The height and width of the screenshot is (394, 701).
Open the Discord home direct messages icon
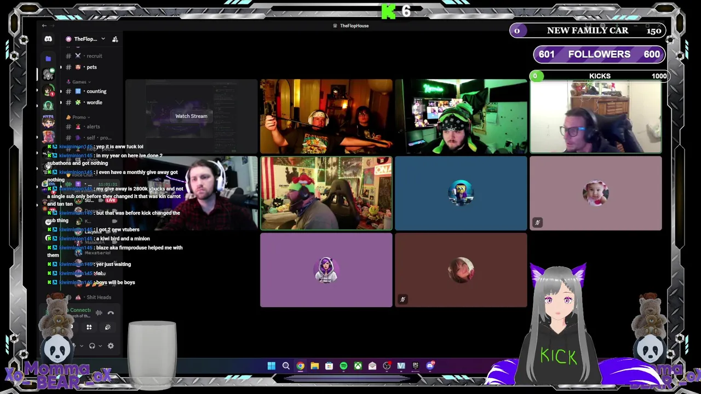tap(48, 39)
